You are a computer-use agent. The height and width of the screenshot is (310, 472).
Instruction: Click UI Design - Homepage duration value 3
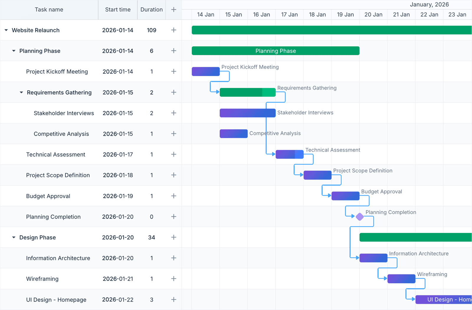coord(152,299)
